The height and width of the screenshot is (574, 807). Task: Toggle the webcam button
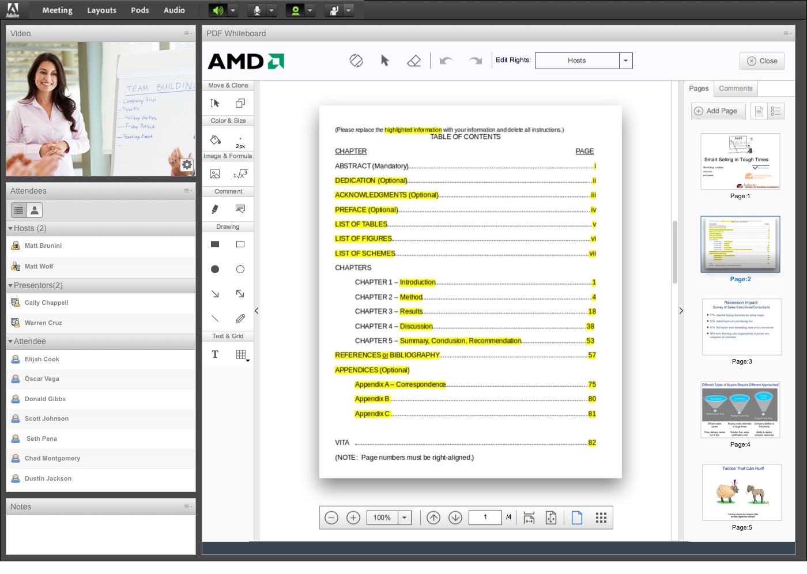point(295,10)
